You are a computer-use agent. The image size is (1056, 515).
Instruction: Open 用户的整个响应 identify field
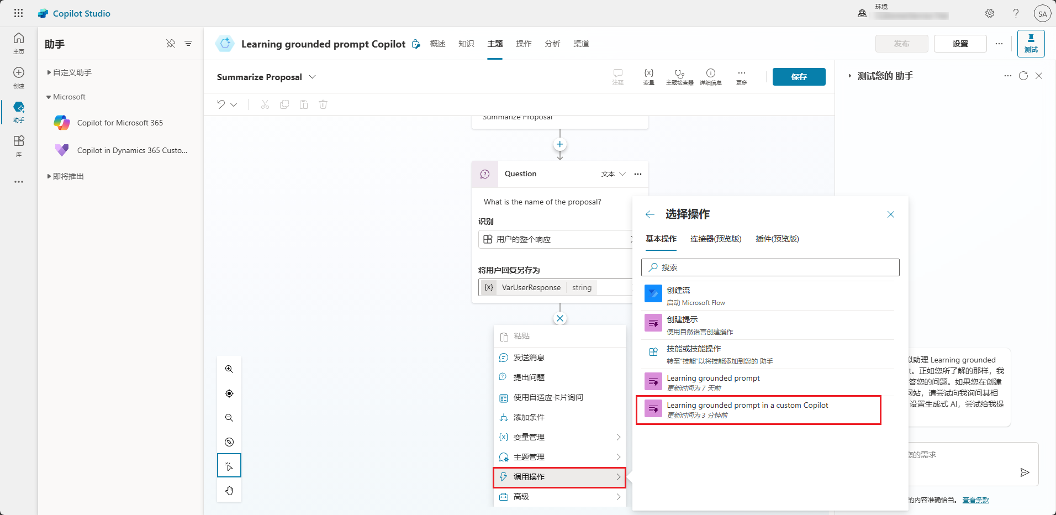pos(556,239)
